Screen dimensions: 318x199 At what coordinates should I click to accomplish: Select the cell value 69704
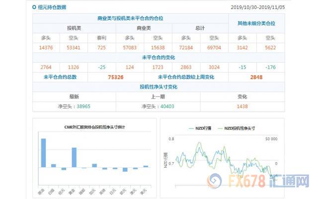pos(214,48)
